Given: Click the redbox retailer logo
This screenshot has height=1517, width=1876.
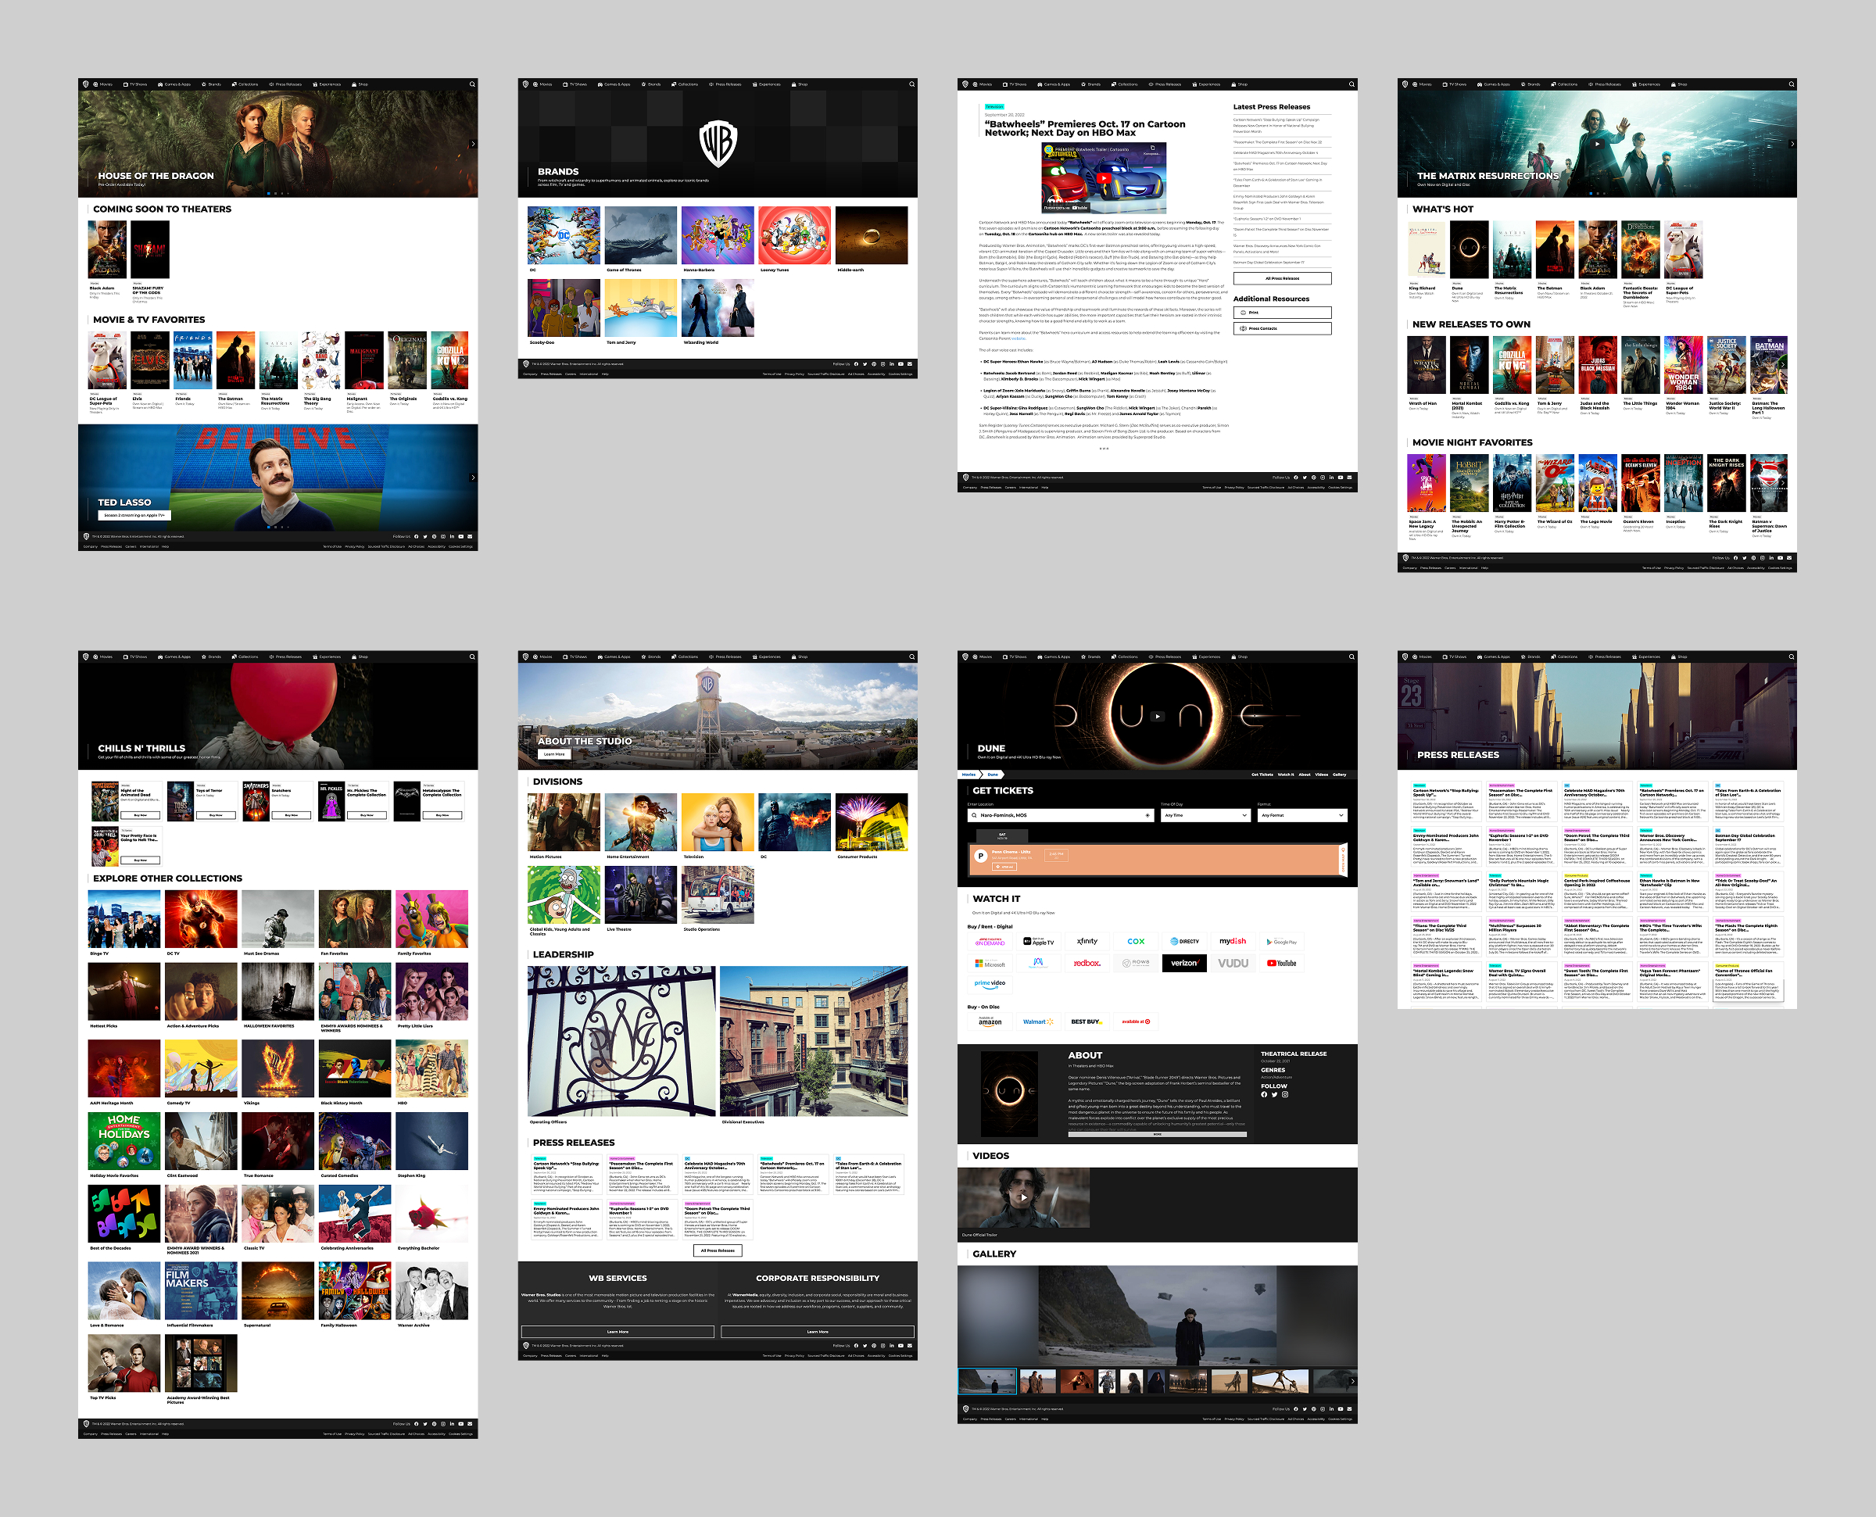Looking at the screenshot, I should coord(1087,964).
